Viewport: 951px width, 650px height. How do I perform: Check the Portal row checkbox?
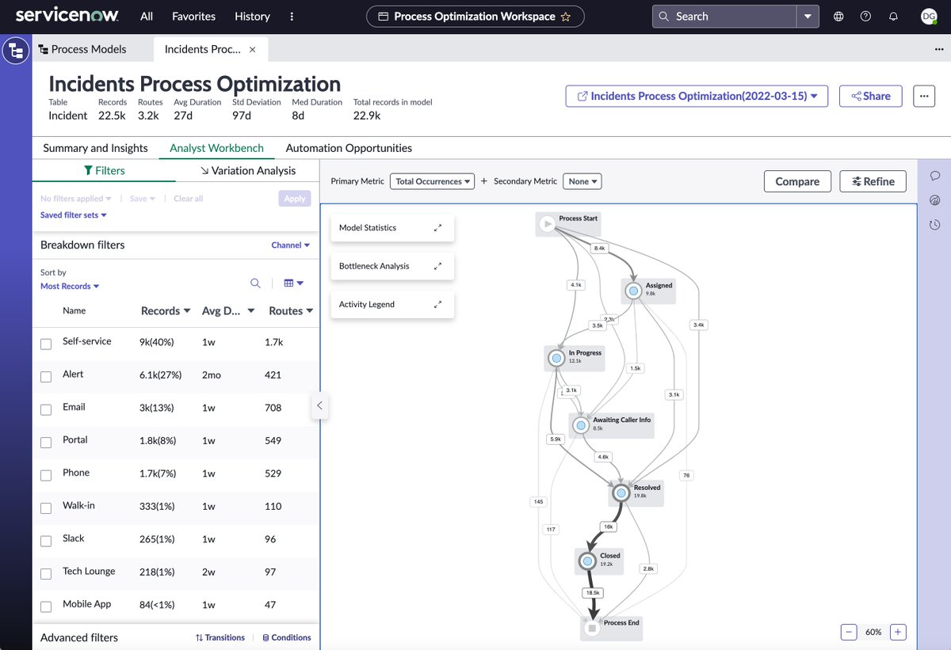(46, 443)
